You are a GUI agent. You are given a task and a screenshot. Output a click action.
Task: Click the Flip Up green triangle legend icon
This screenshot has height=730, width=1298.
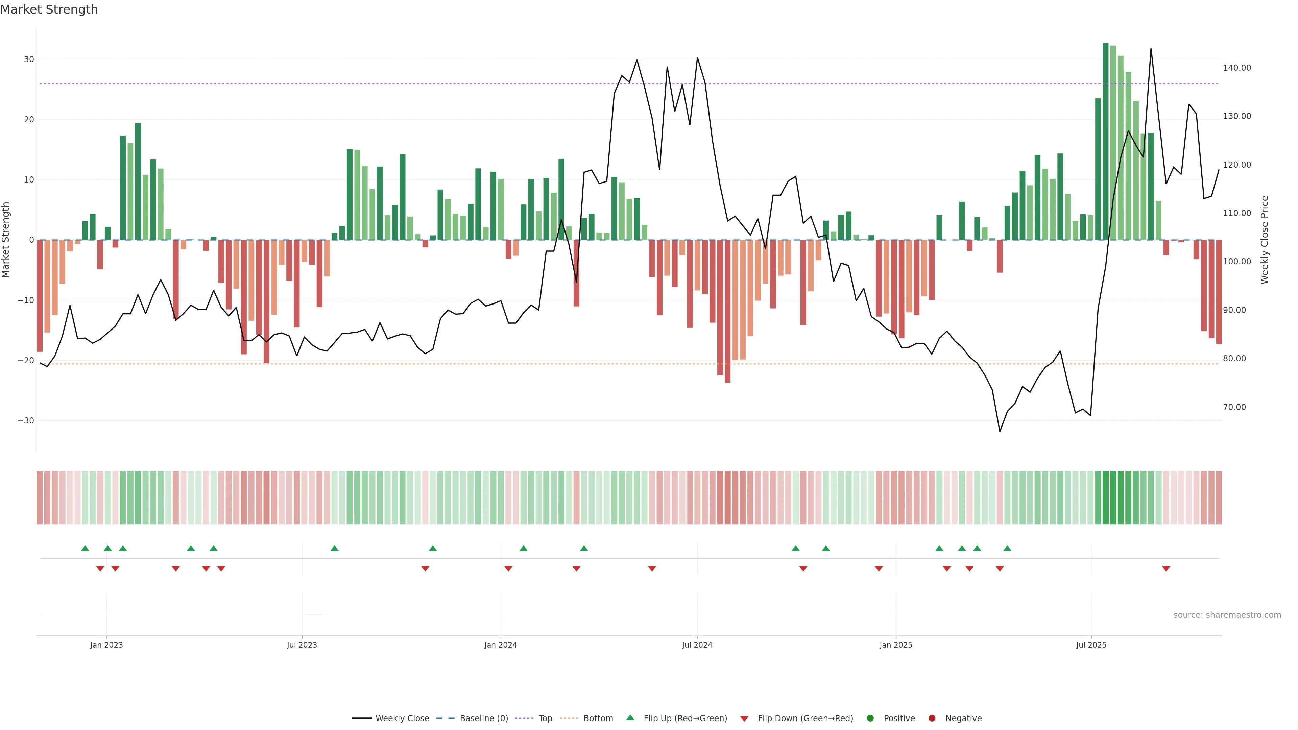coord(630,717)
